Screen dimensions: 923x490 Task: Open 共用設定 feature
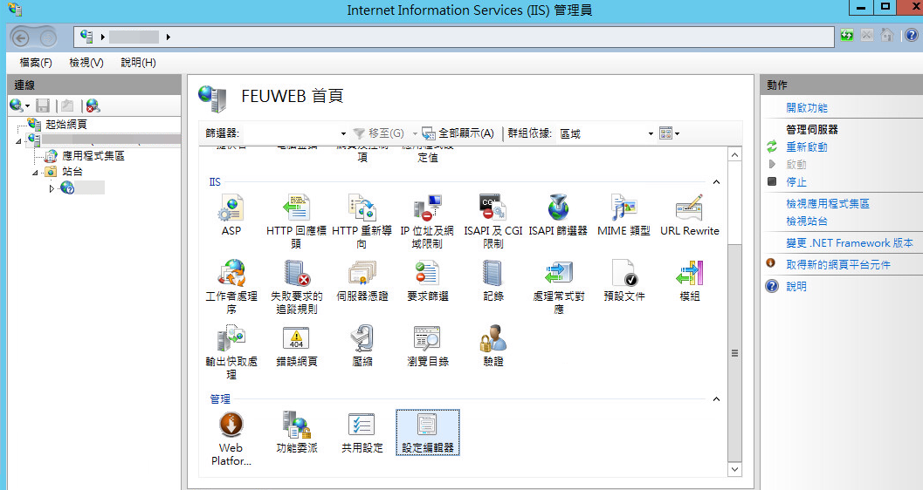(x=362, y=432)
